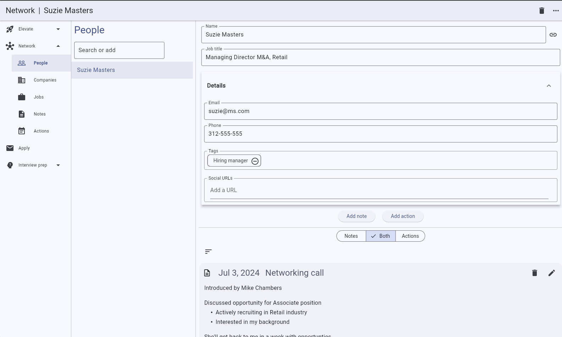Click the trash icon in top header
This screenshot has width=562, height=337.
click(x=541, y=11)
